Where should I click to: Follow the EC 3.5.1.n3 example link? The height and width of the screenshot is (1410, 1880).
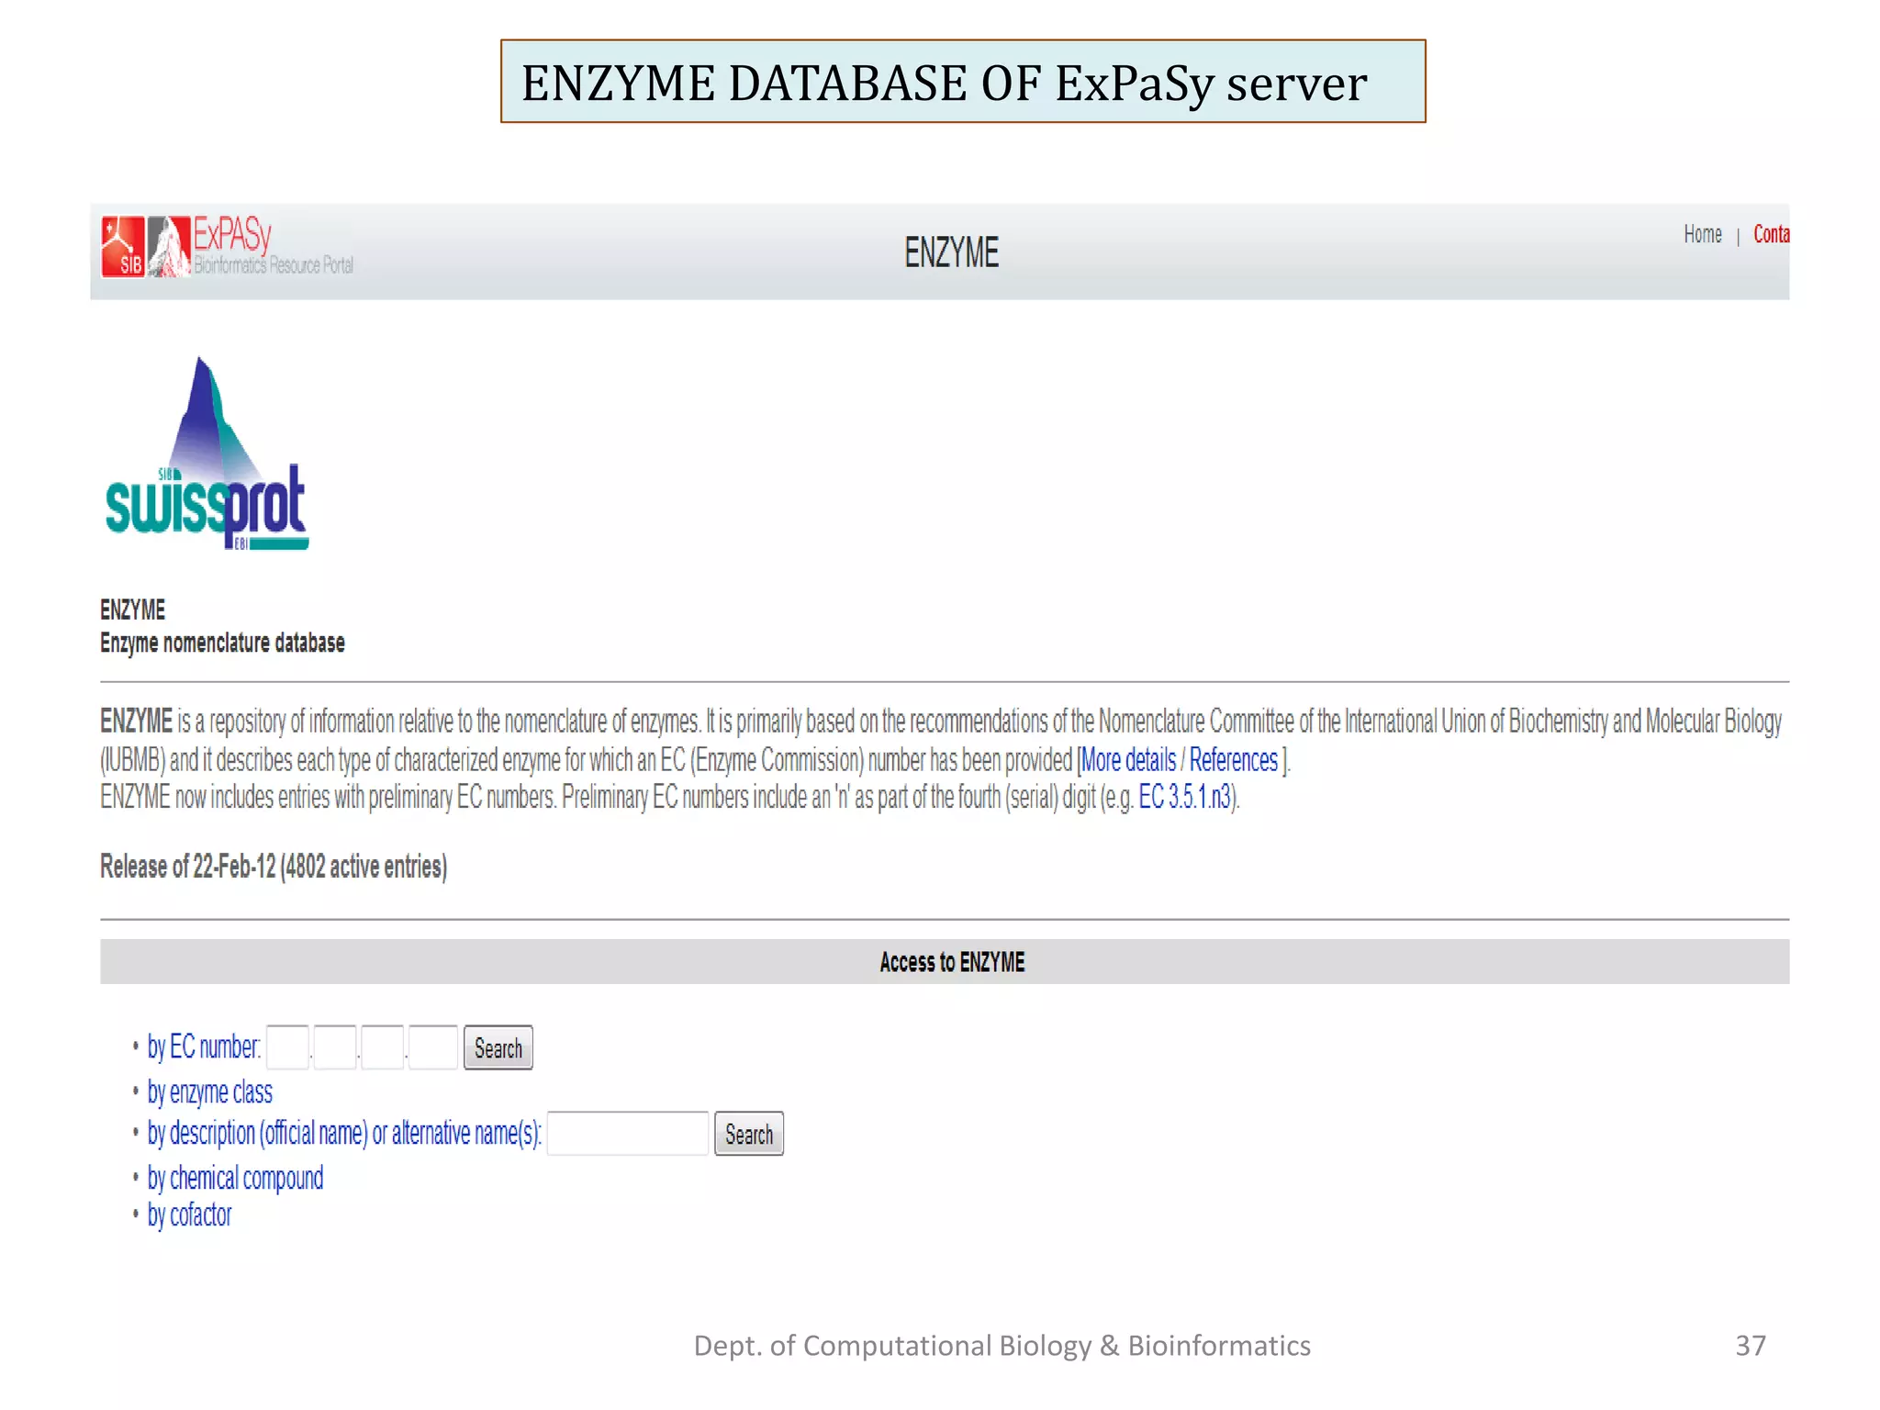coord(1185,797)
